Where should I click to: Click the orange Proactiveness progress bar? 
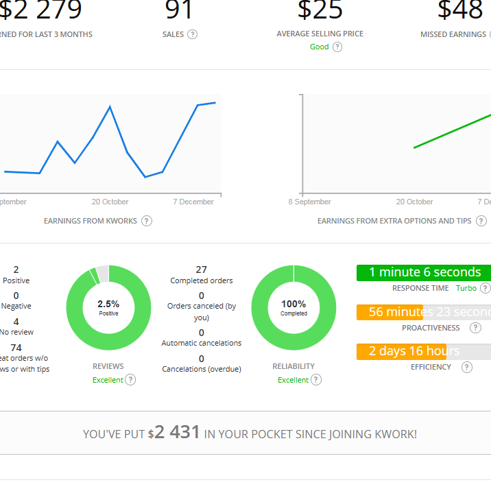coord(389,312)
